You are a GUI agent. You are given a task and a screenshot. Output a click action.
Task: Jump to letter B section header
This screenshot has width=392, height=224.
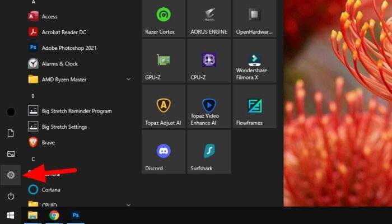tap(33, 96)
